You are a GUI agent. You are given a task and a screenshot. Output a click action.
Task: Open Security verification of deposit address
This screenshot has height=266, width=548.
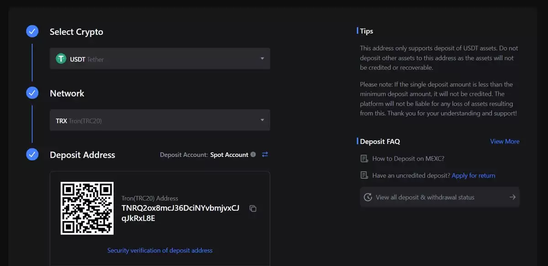pyautogui.click(x=160, y=250)
